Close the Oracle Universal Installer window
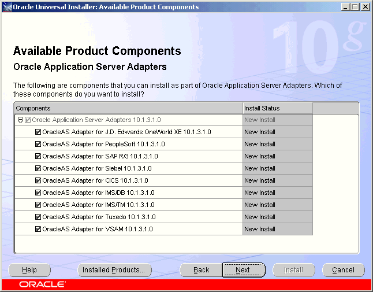This screenshot has height=292, width=373. pyautogui.click(x=365, y=7)
